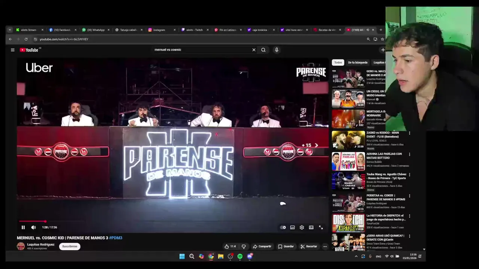Open 'ADIVINA LAS PAREJAS CON MATIAS BOTTERO' title
This screenshot has height=269, width=479.
click(x=384, y=156)
